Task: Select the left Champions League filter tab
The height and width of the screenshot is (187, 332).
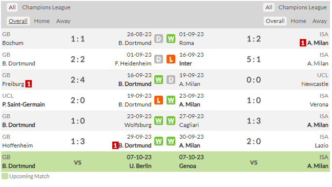Action: pyautogui.click(x=46, y=7)
